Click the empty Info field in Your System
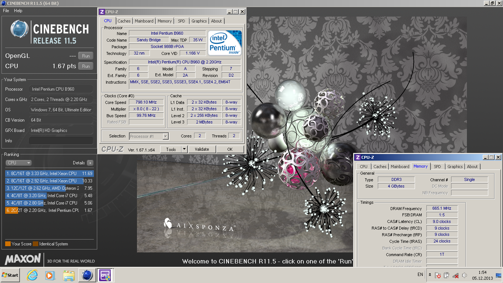This screenshot has height=283, width=503. [x=61, y=141]
